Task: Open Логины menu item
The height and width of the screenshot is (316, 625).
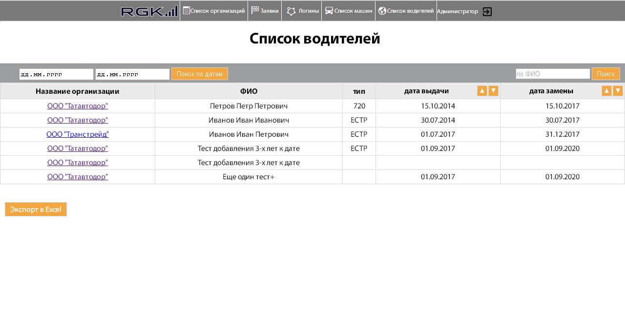Action: pos(302,11)
